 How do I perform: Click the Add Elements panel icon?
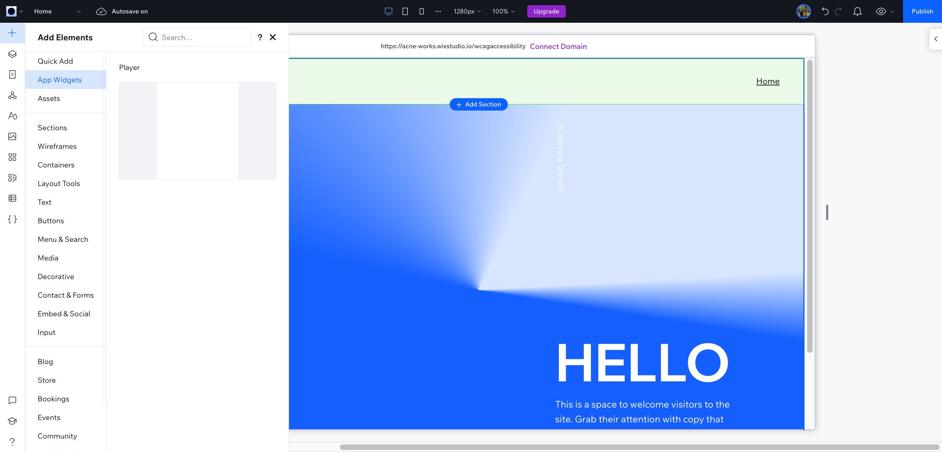(13, 34)
